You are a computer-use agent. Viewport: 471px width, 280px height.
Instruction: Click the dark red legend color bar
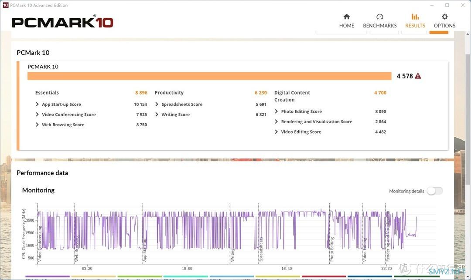(x=324, y=277)
